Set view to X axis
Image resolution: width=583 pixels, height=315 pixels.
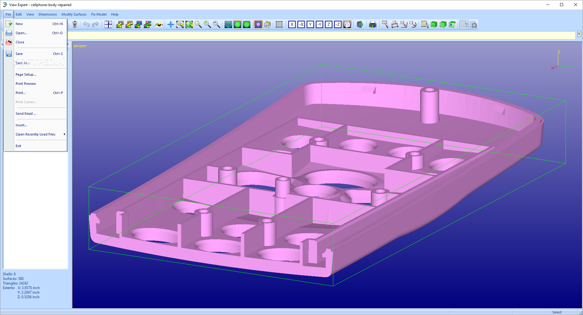point(292,24)
